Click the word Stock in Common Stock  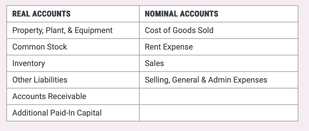[x=57, y=47]
